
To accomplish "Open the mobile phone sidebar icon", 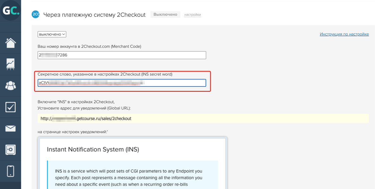I will pos(10,171).
